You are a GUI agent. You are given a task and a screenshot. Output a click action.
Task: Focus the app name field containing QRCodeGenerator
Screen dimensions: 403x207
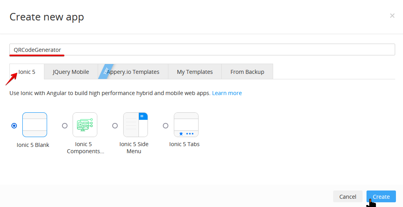202,49
